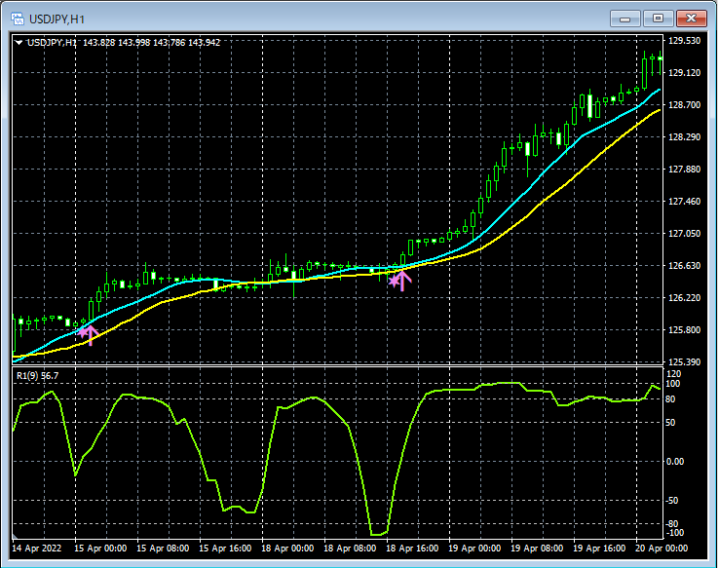Click the 128.700 price scale label
Image resolution: width=719 pixels, height=568 pixels.
pyautogui.click(x=684, y=105)
